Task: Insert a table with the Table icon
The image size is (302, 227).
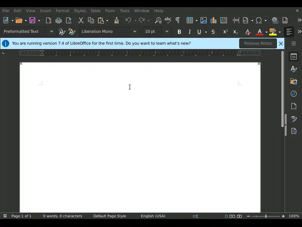Action: (x=190, y=20)
